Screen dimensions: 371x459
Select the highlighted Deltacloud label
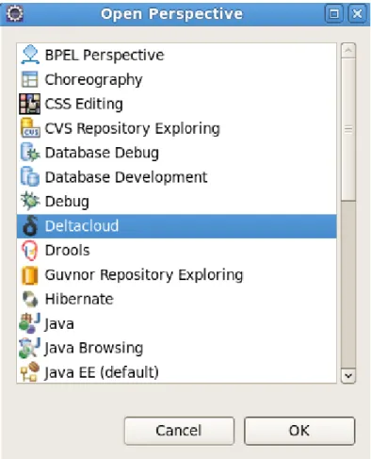(x=82, y=226)
